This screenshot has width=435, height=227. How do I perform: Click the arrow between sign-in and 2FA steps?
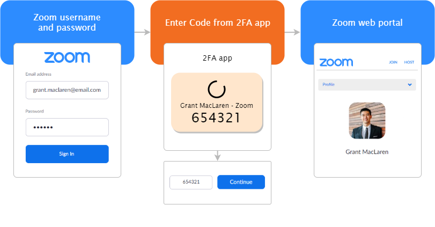tap(142, 32)
